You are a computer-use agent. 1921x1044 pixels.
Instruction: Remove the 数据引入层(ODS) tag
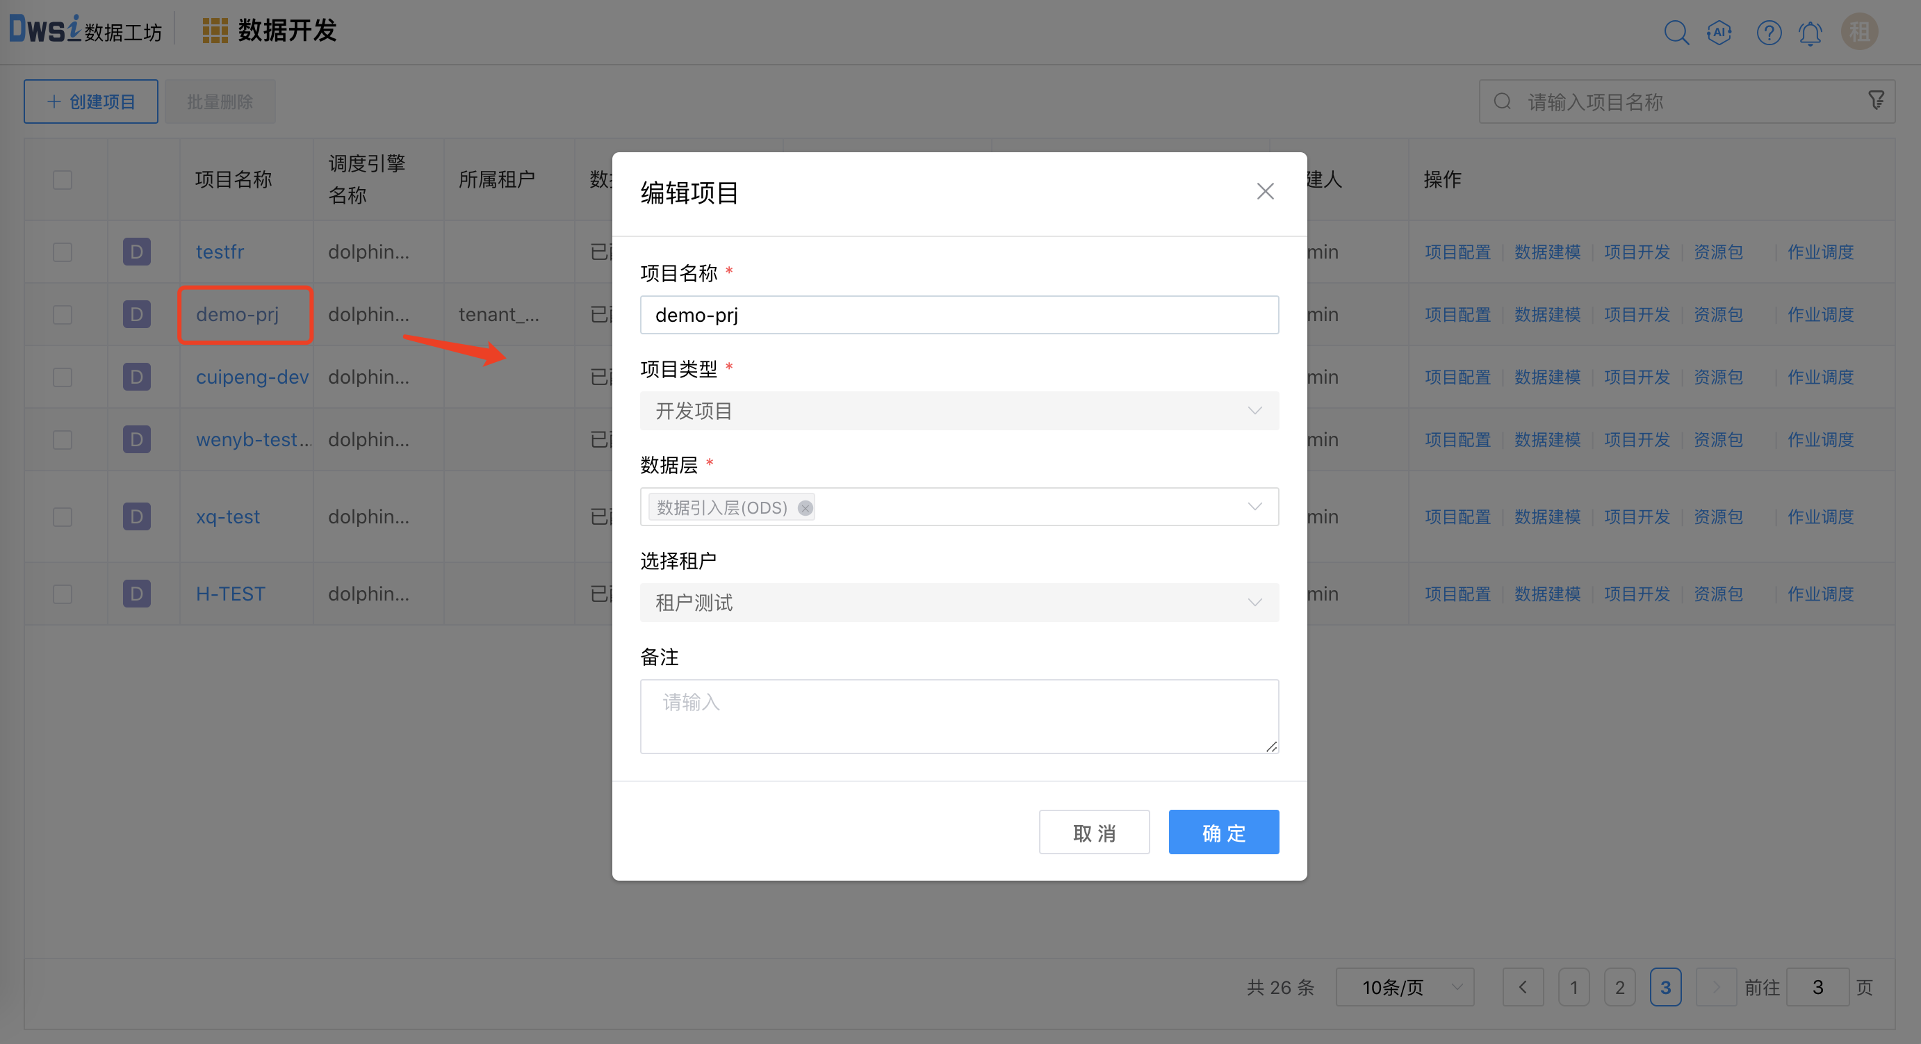[x=805, y=508]
